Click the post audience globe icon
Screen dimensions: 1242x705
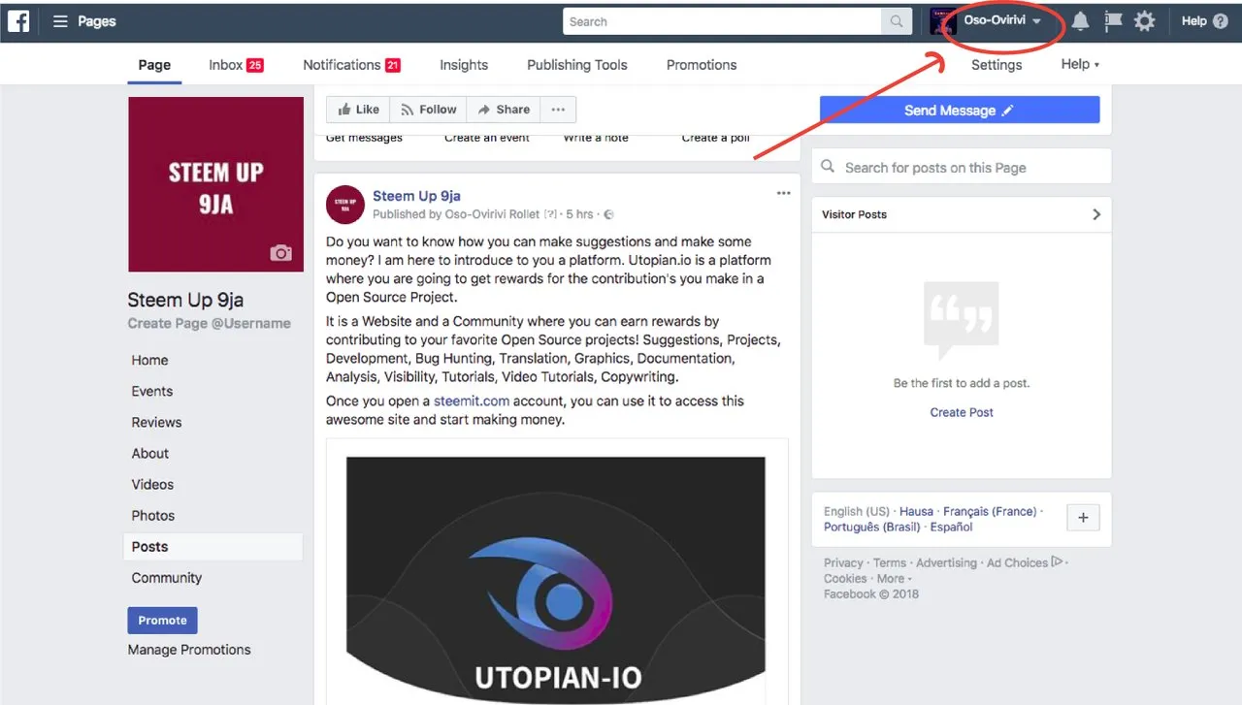[608, 214]
